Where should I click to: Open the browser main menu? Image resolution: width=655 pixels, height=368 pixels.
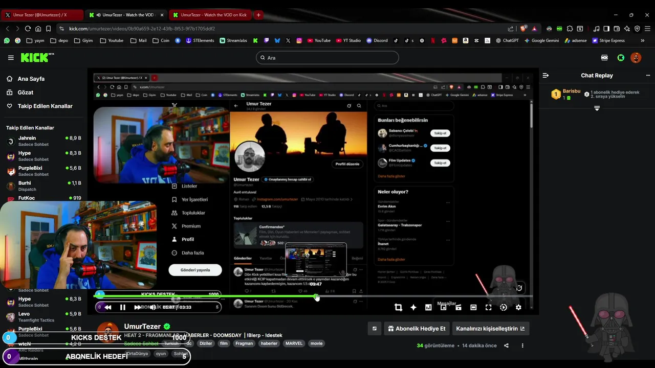pos(647,29)
